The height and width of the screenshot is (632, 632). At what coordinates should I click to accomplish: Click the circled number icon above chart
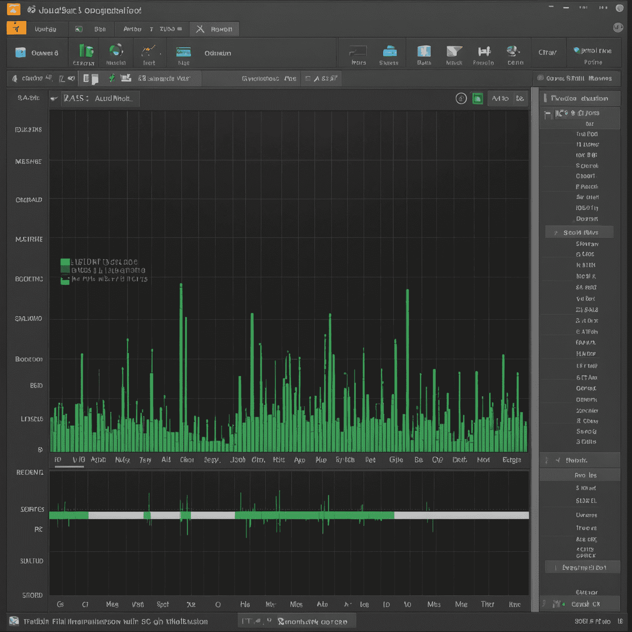pyautogui.click(x=461, y=98)
